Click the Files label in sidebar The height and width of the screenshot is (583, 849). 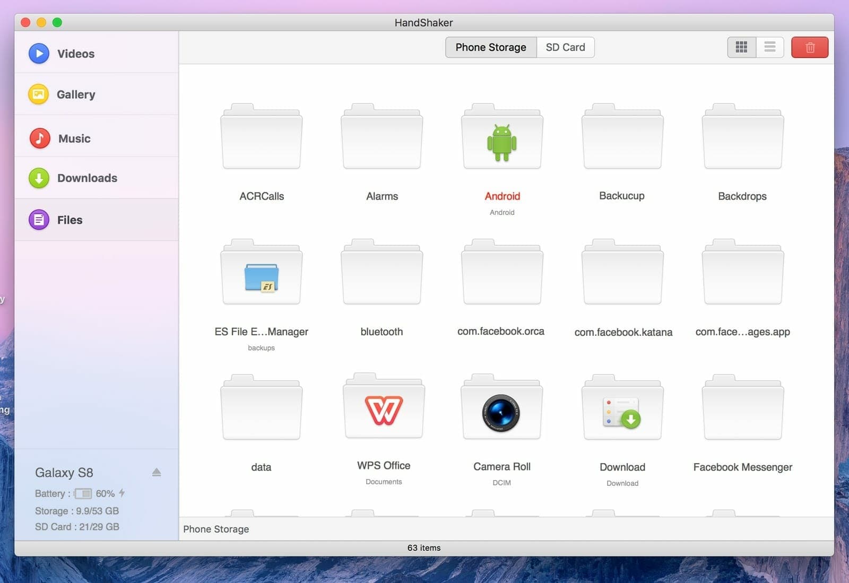(x=70, y=220)
